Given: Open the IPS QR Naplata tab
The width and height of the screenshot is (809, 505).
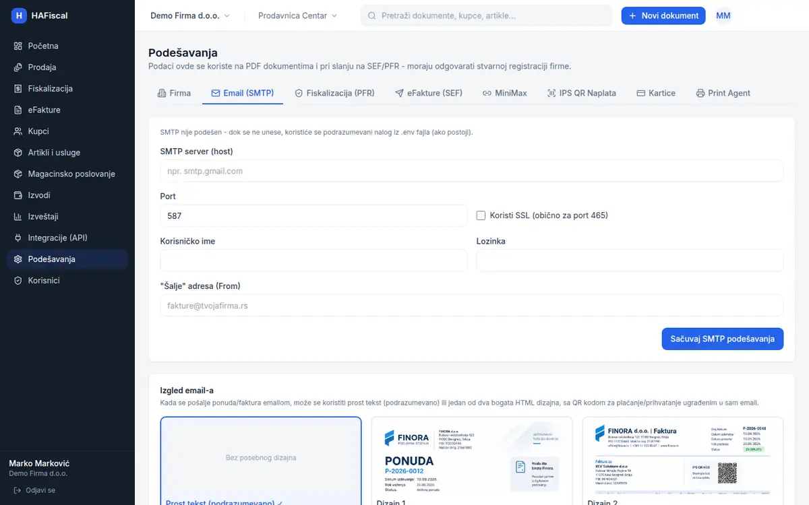Looking at the screenshot, I should 581,94.
